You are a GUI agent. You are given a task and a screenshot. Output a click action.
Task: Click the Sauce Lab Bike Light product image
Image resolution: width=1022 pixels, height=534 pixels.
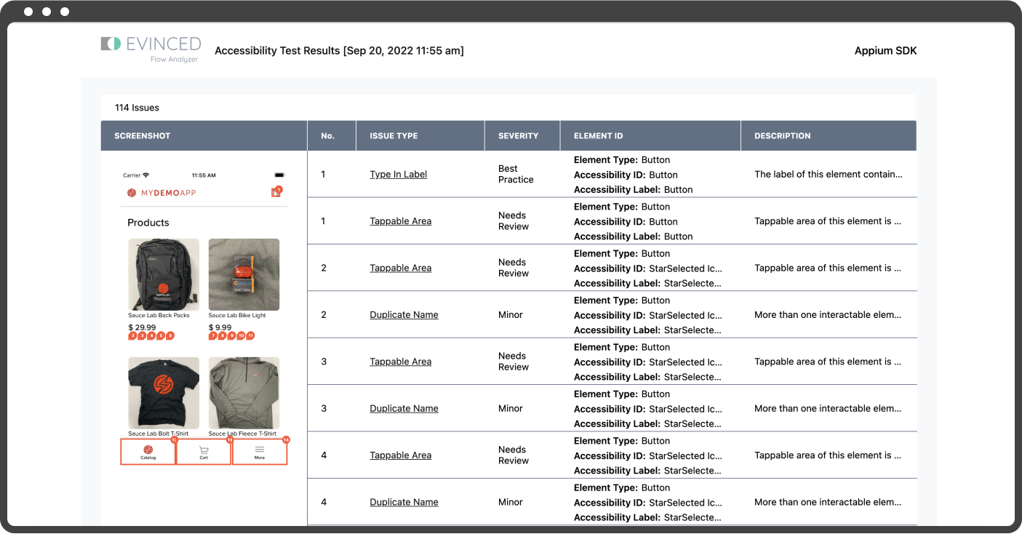tap(244, 275)
